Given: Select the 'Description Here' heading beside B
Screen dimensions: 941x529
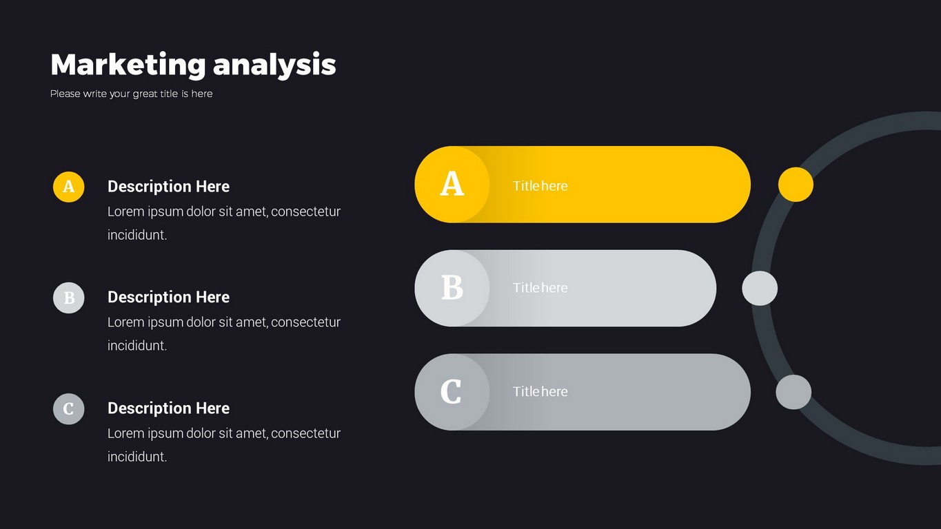Looking at the screenshot, I should pyautogui.click(x=168, y=298).
